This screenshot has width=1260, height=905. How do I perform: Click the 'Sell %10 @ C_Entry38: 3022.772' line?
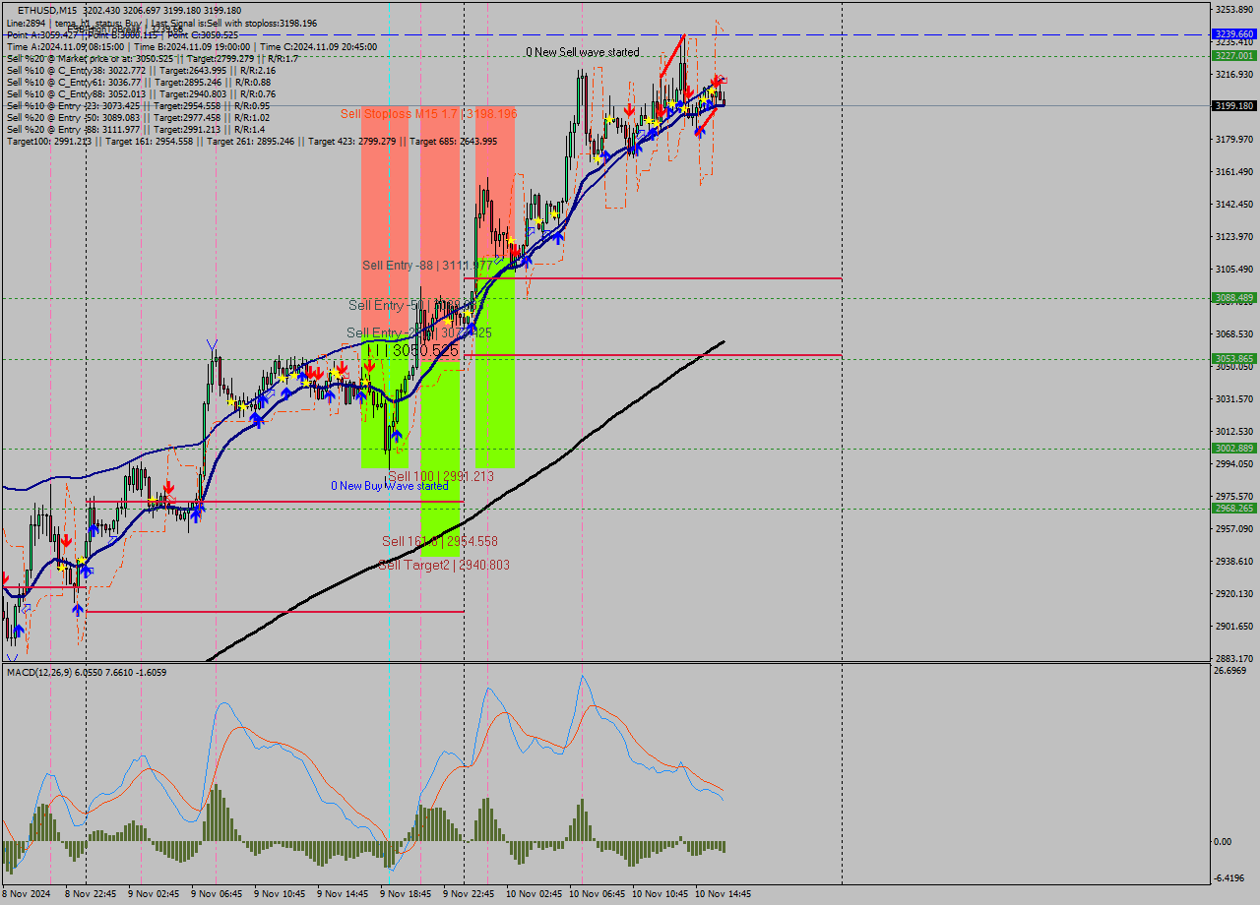[x=141, y=70]
